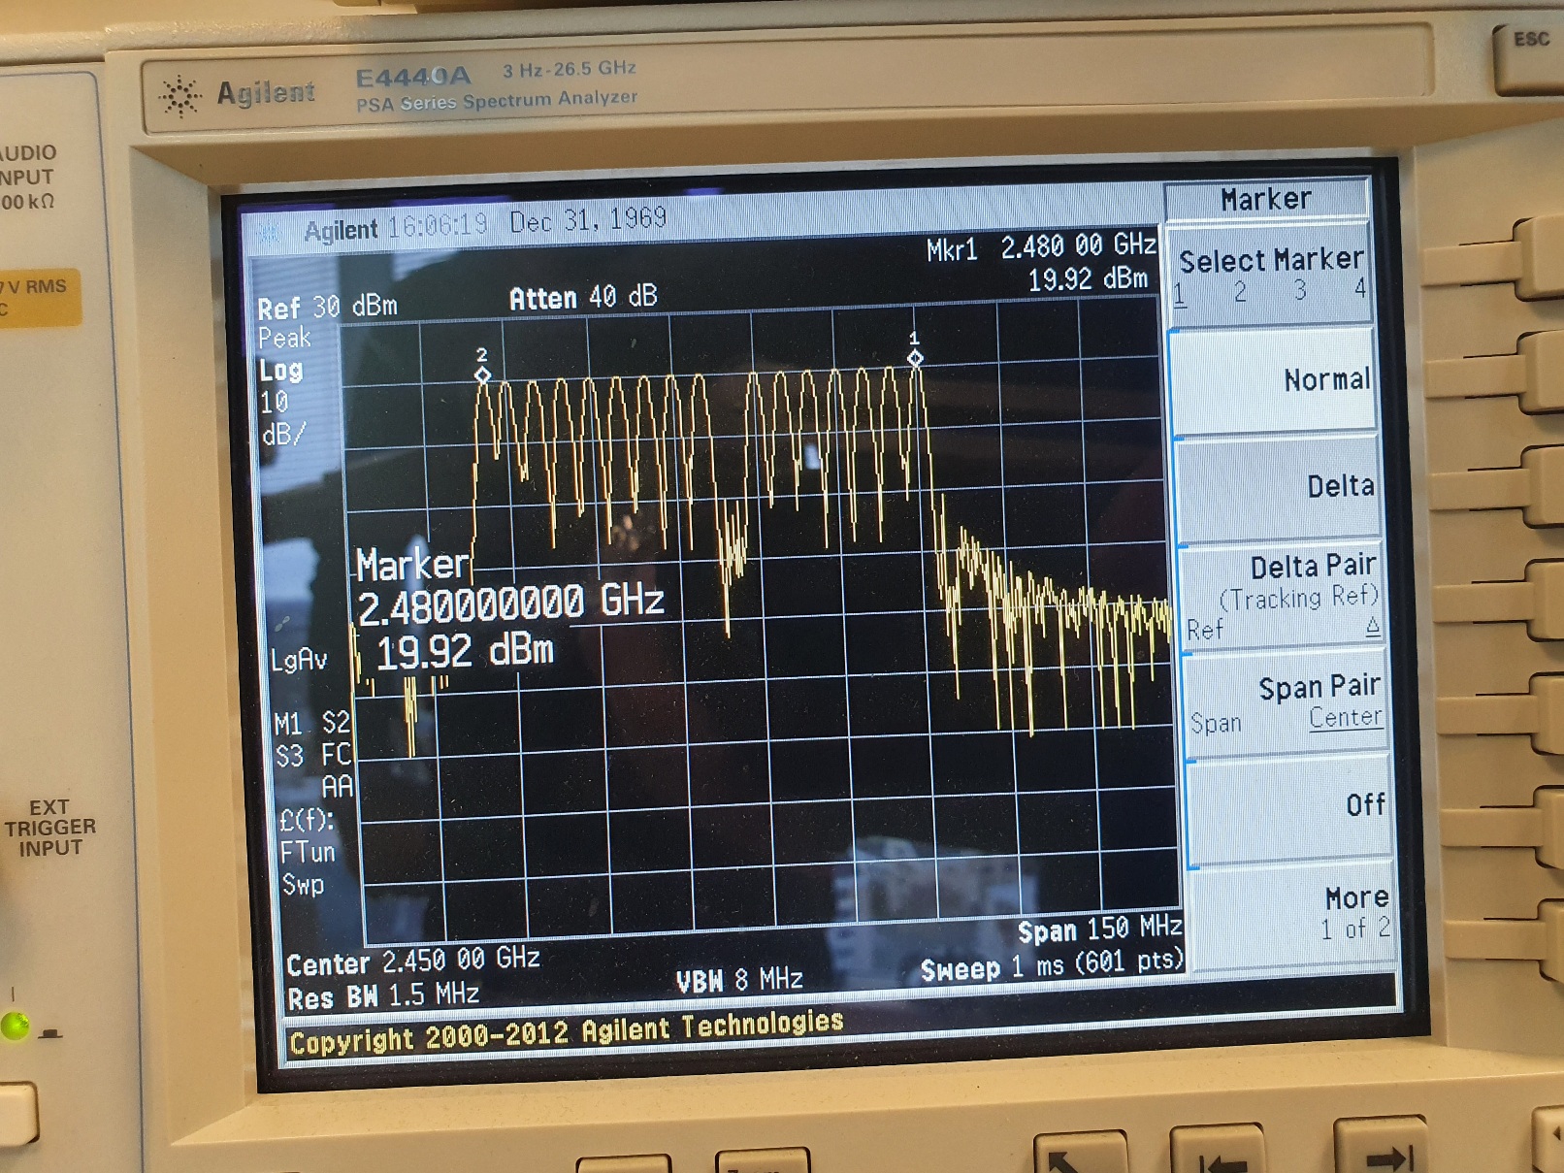Select the Marker menu title
This screenshot has width=1564, height=1173.
pos(1266,200)
